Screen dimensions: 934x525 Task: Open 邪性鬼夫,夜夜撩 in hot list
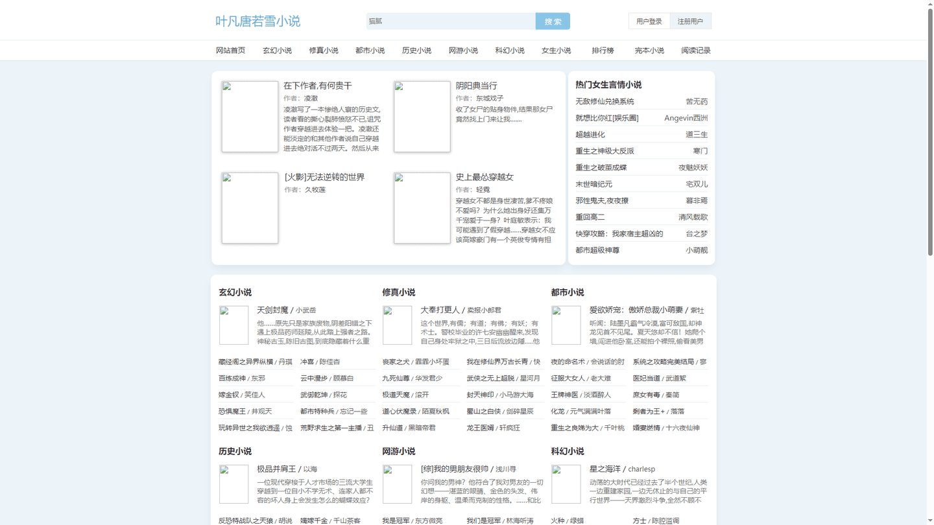(x=602, y=201)
